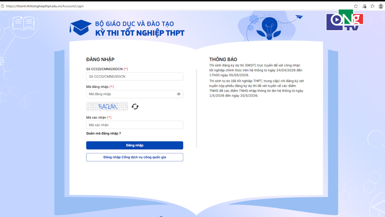Select the browser address bar URL
This screenshot has width=385, height=217.
click(x=45, y=6)
